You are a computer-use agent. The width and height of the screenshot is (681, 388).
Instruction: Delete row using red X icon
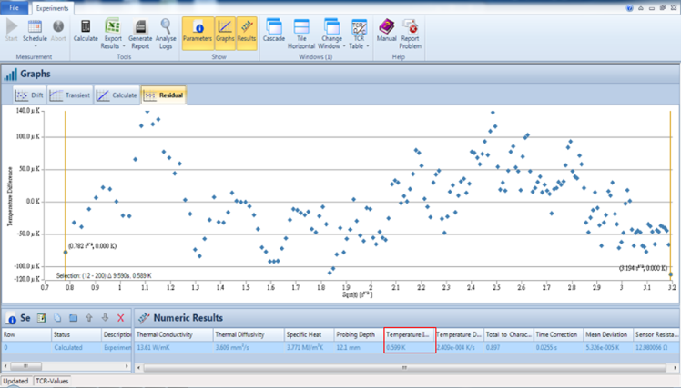pos(121,318)
